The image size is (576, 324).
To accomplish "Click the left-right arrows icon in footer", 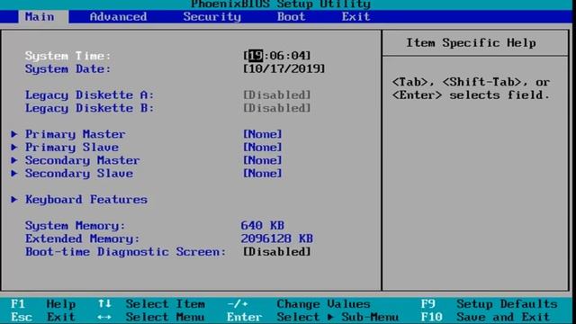I will 104,317.
